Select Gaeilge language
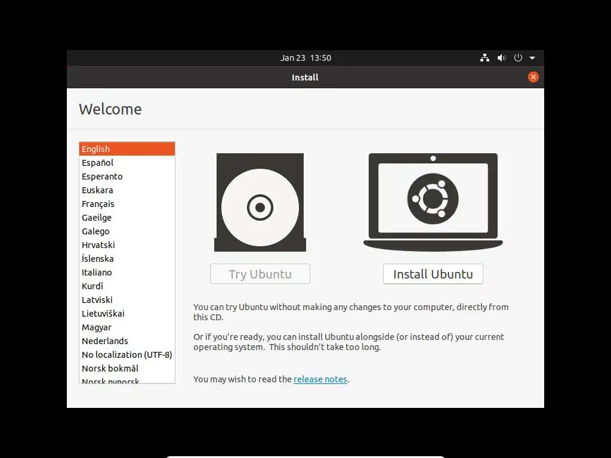 127,217
